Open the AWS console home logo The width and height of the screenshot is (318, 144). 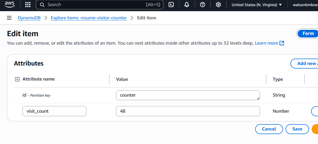coord(10,4)
